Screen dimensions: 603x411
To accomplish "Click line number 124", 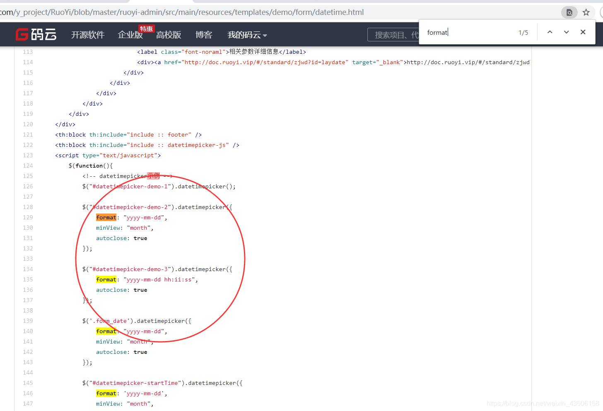I will click(x=28, y=166).
